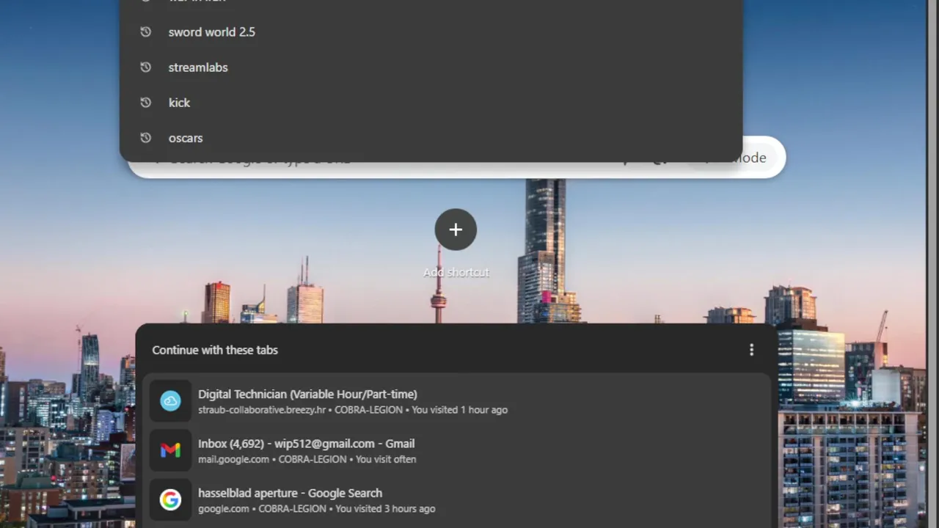The image size is (939, 528).
Task: Open 'Continue with these tabs' three-dot menu
Action: pos(751,350)
